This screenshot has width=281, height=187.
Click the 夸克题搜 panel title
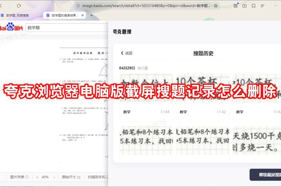(x=122, y=32)
